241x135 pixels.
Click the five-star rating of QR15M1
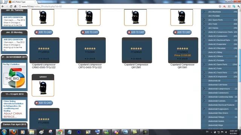coord(182,48)
